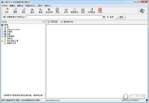Click the 停止 (Stop) toolbar icon
The height and width of the screenshot is (103, 149).
point(24,11)
